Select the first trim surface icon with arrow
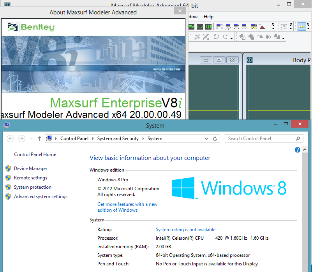 [x=242, y=37]
